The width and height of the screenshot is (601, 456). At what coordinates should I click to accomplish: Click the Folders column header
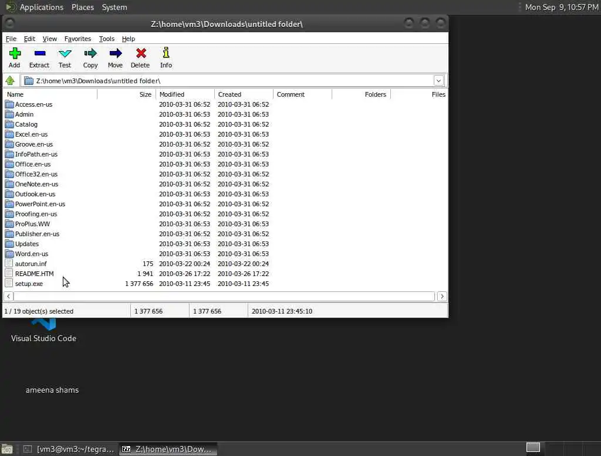click(361, 94)
